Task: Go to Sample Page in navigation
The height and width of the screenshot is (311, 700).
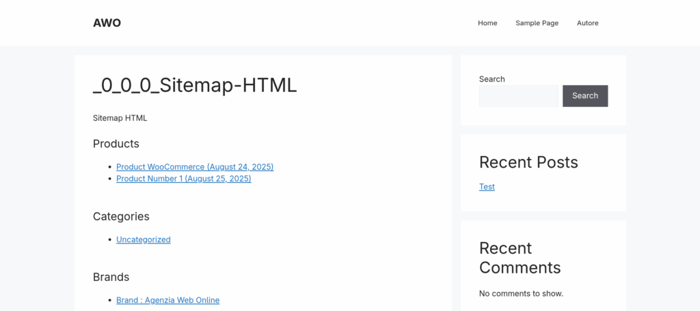Action: pos(537,23)
